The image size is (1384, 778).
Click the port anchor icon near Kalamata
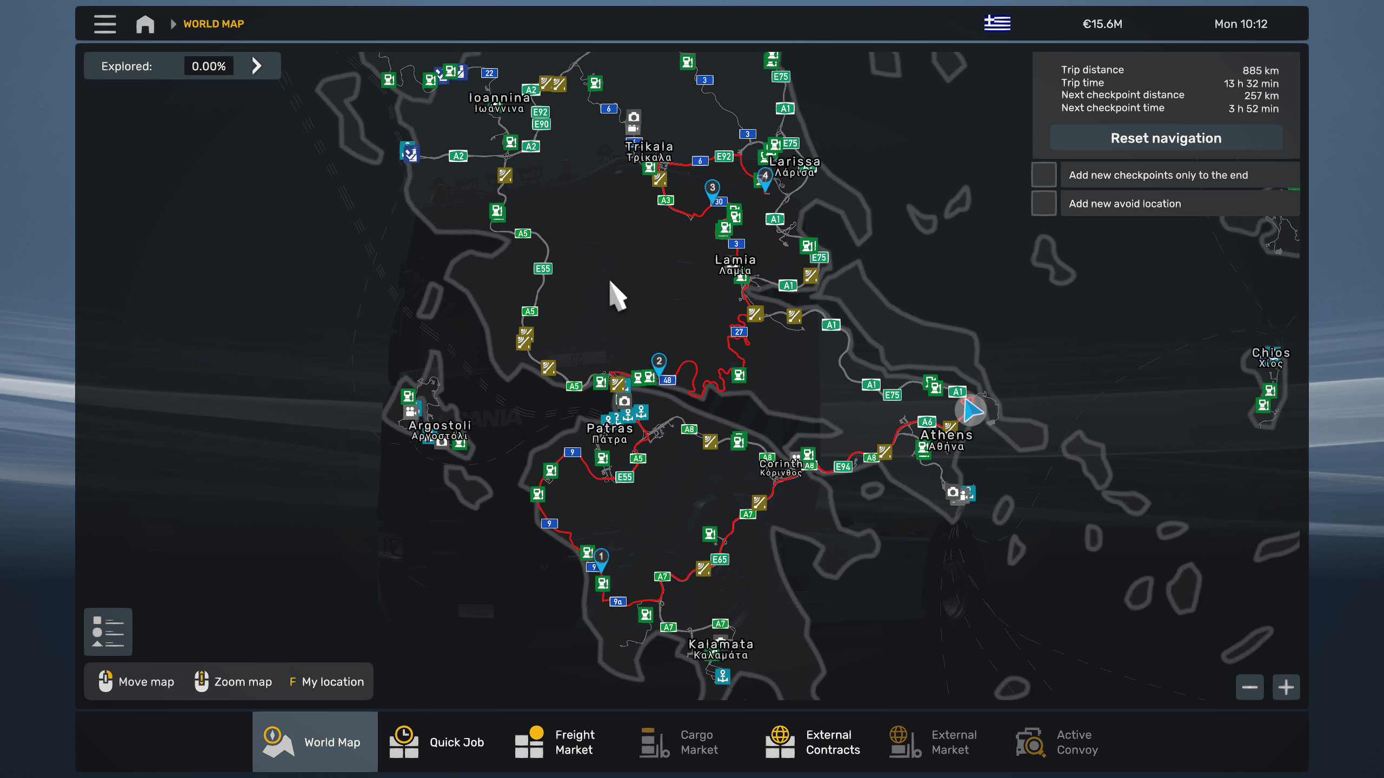tap(722, 675)
